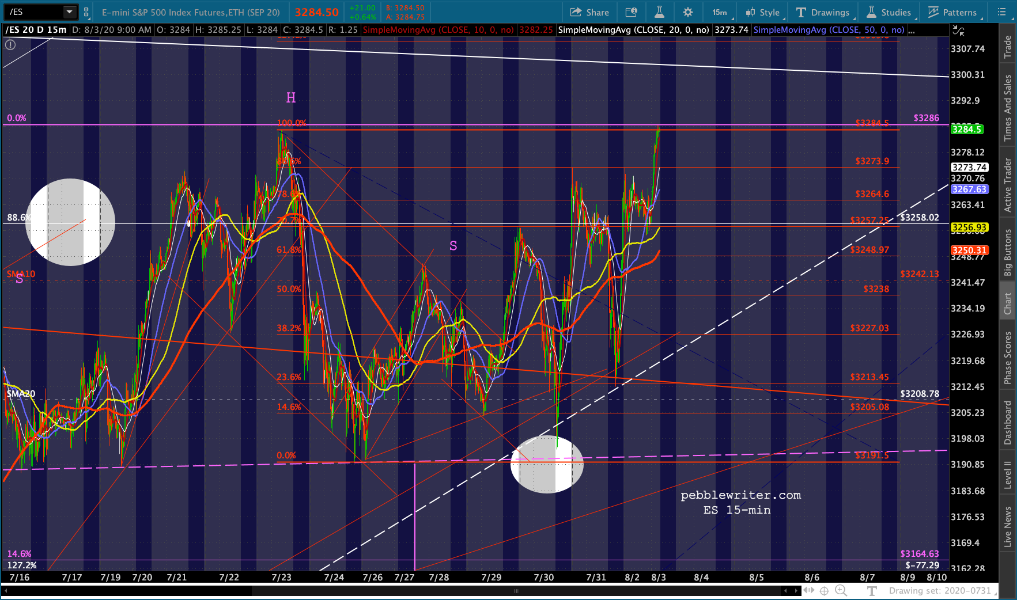
Task: Click the symbol link clipboard icon
Action: pyautogui.click(x=86, y=12)
